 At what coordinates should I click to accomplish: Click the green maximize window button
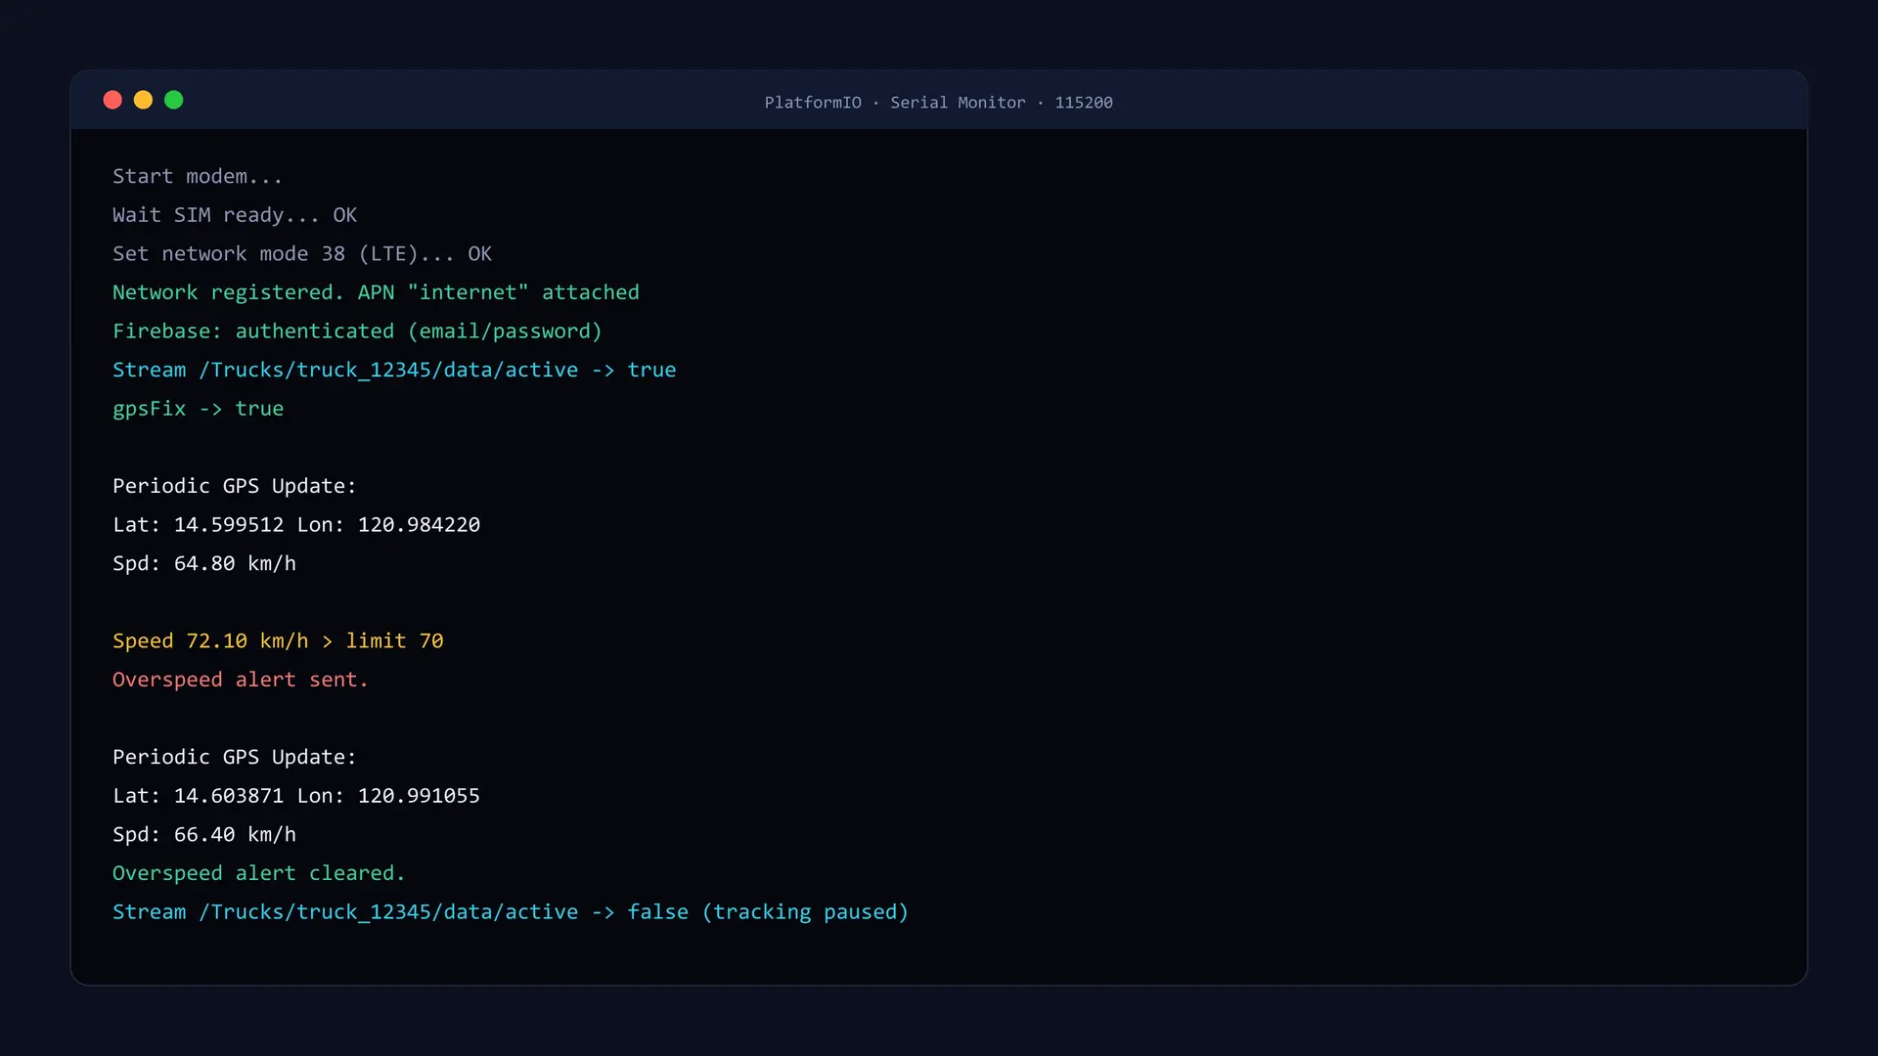coord(173,100)
